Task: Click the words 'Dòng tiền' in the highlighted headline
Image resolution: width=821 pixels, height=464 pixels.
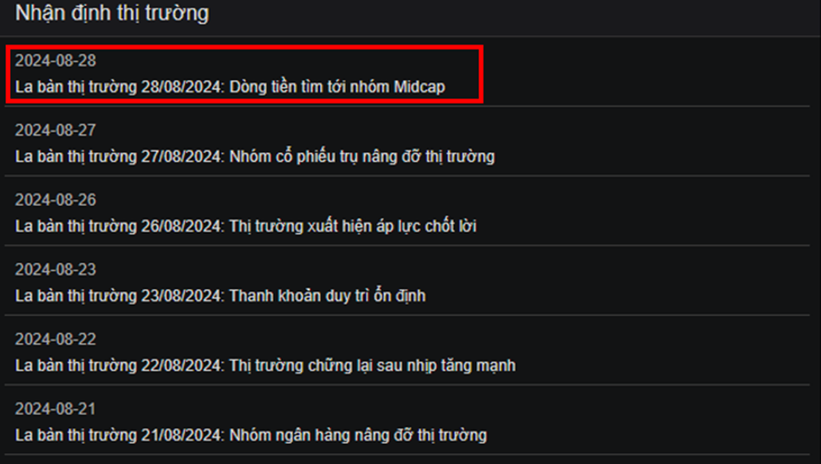Action: point(256,87)
